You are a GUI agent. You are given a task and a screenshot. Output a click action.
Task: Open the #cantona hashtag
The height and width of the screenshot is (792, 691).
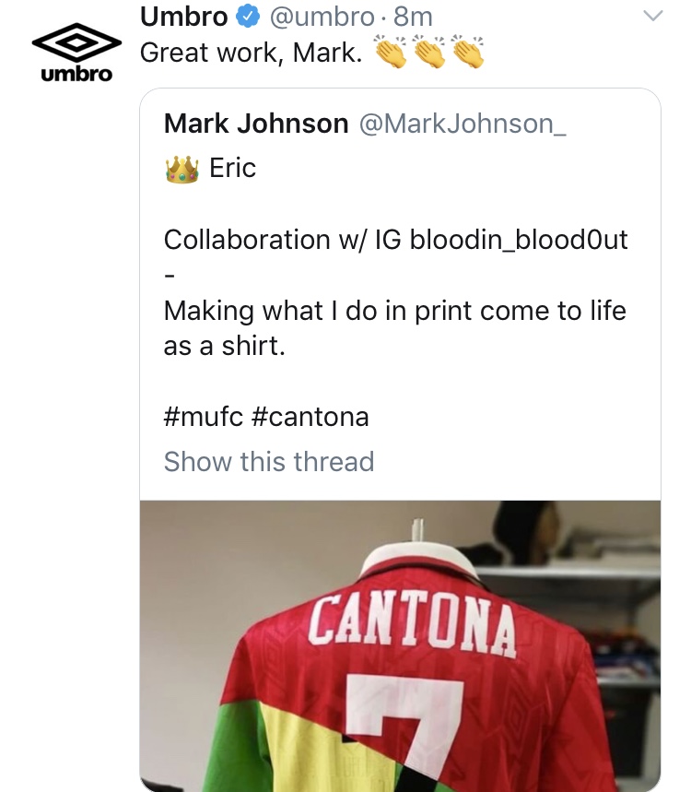(x=310, y=417)
